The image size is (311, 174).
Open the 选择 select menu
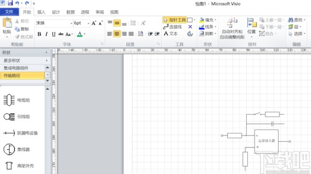tap(297, 34)
